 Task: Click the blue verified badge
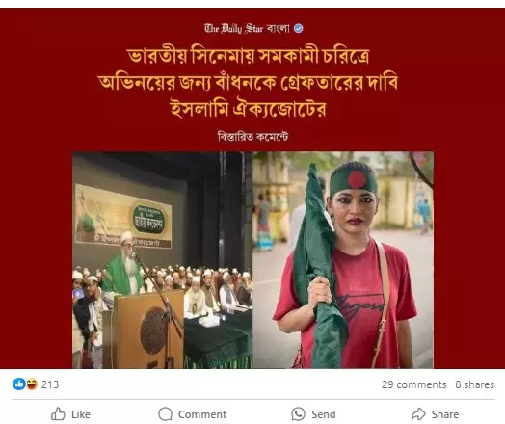coord(298,29)
